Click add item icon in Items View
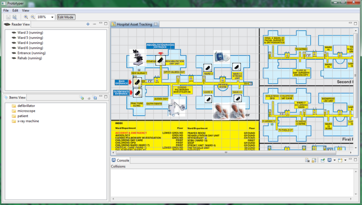362x205 pixels. pos(82,97)
